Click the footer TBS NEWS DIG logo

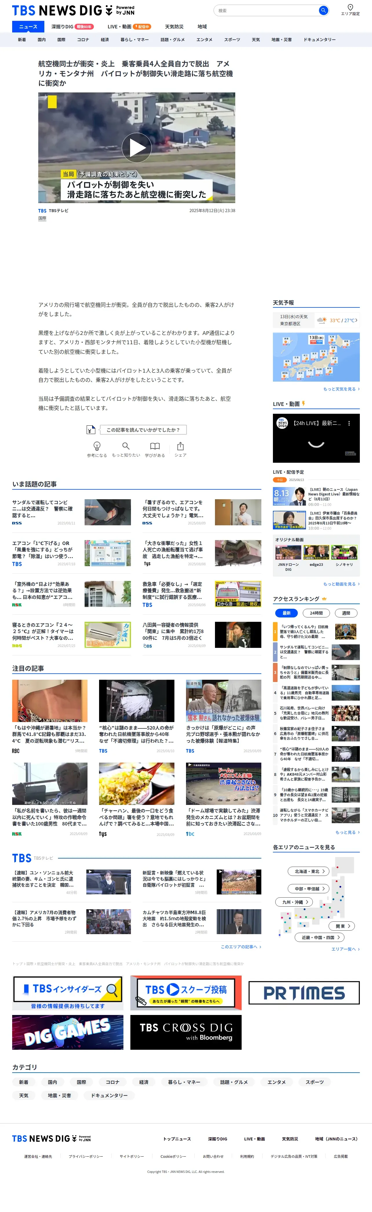(x=51, y=1139)
